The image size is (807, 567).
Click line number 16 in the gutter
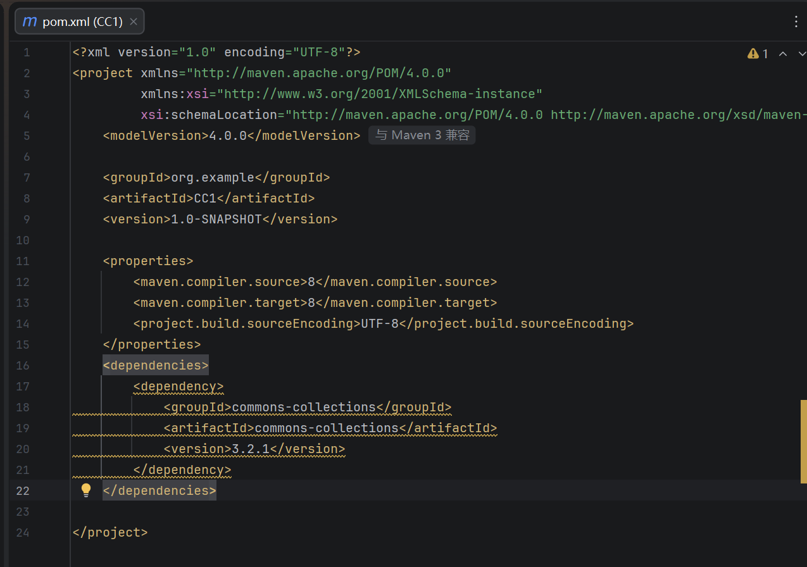[x=23, y=365]
